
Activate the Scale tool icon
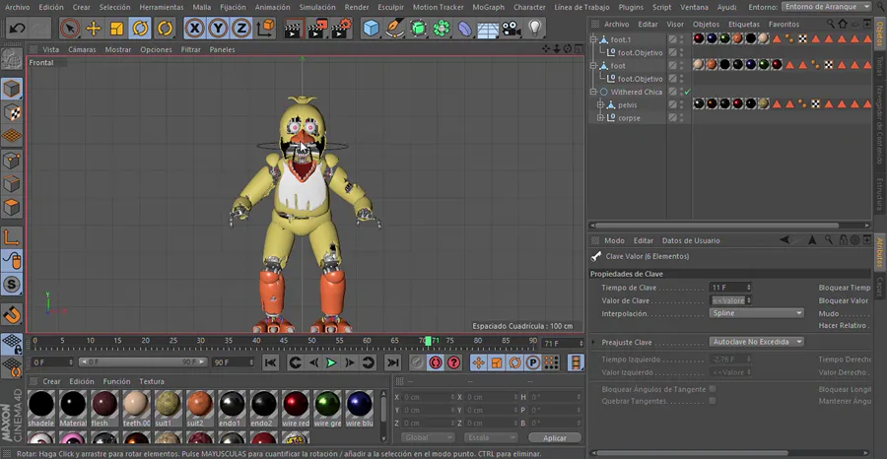(117, 29)
